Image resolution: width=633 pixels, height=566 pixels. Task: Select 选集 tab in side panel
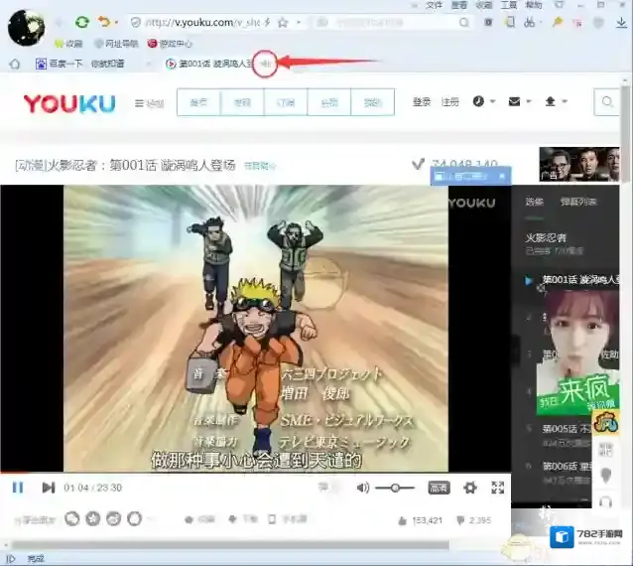[x=534, y=202]
